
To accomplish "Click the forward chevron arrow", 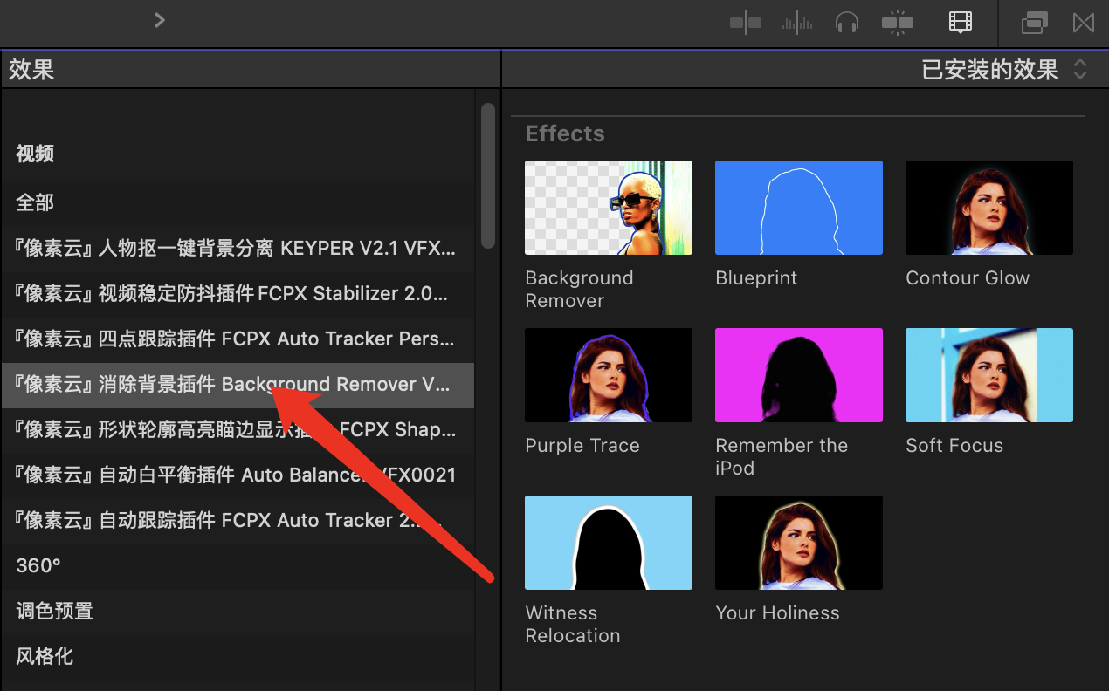I will coord(159,20).
